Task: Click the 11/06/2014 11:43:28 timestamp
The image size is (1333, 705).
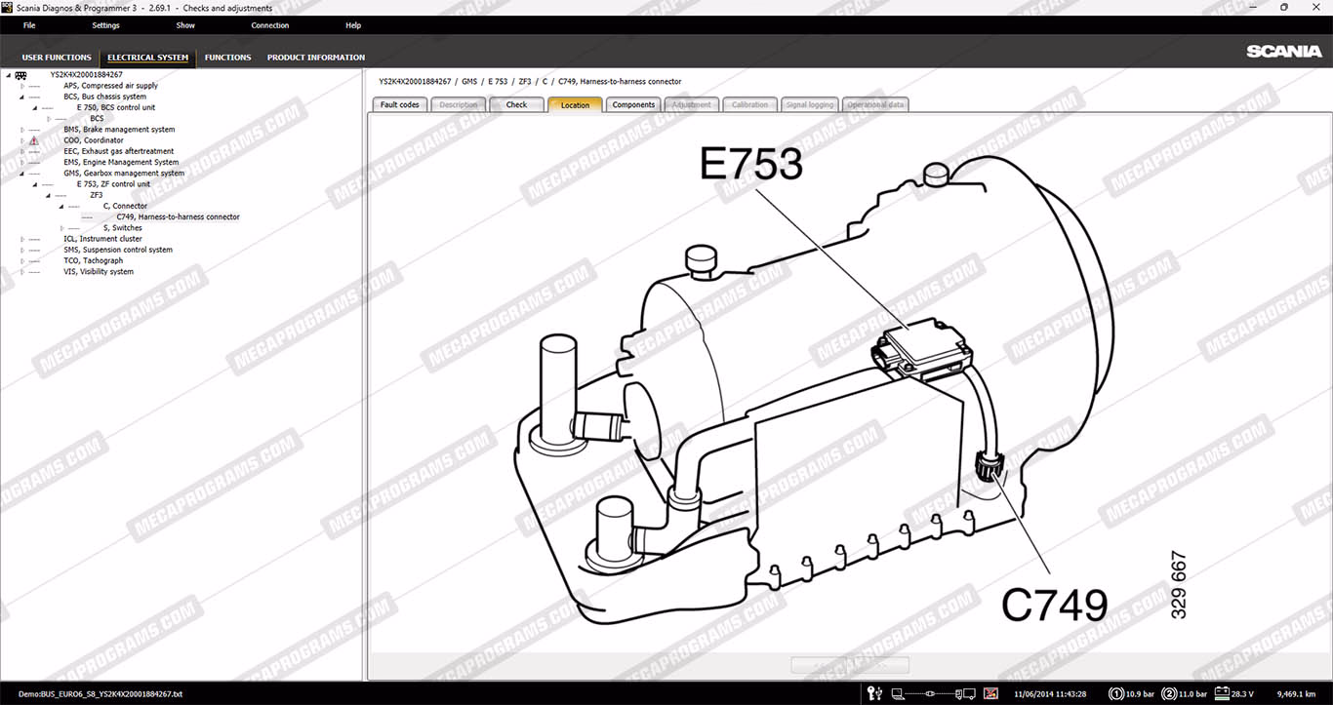Action: (x=1050, y=694)
